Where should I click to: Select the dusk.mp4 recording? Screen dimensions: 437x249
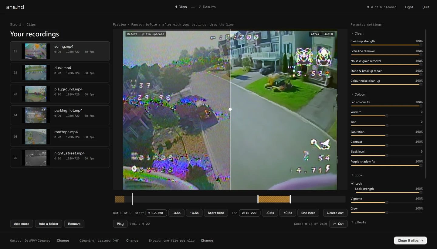[60, 73]
